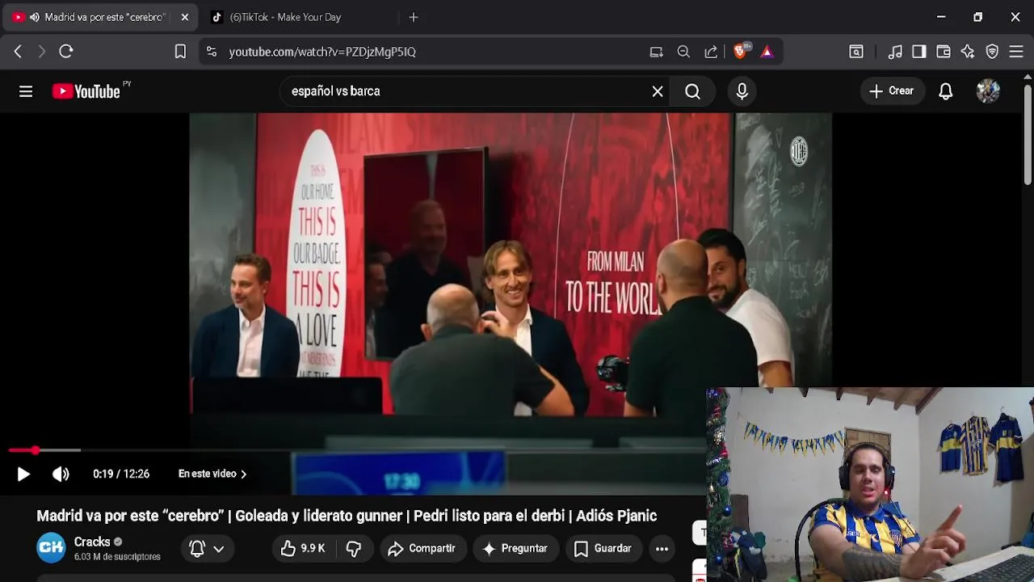Open Brave Shields lion icon

(x=741, y=51)
